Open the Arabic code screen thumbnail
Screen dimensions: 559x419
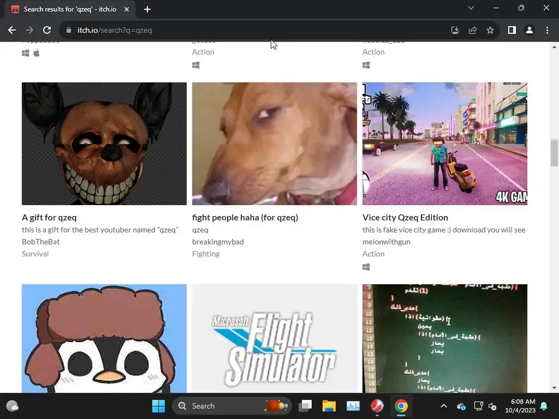click(x=445, y=338)
